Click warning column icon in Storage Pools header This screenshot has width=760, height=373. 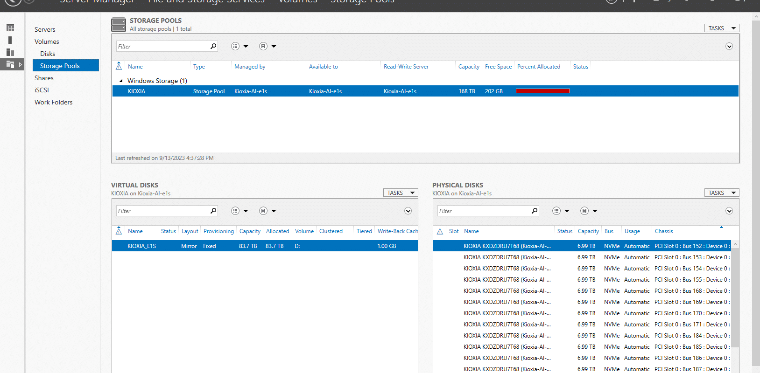click(x=119, y=66)
